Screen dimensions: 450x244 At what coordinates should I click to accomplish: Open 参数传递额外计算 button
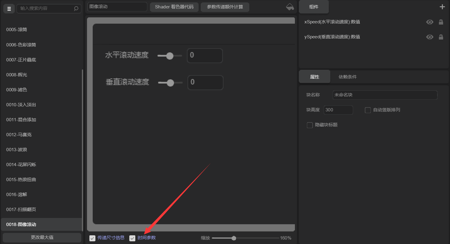(225, 7)
